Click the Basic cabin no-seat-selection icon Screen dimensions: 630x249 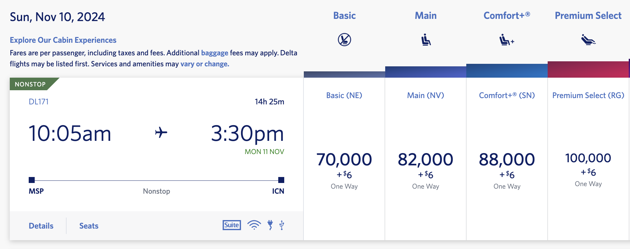point(344,40)
